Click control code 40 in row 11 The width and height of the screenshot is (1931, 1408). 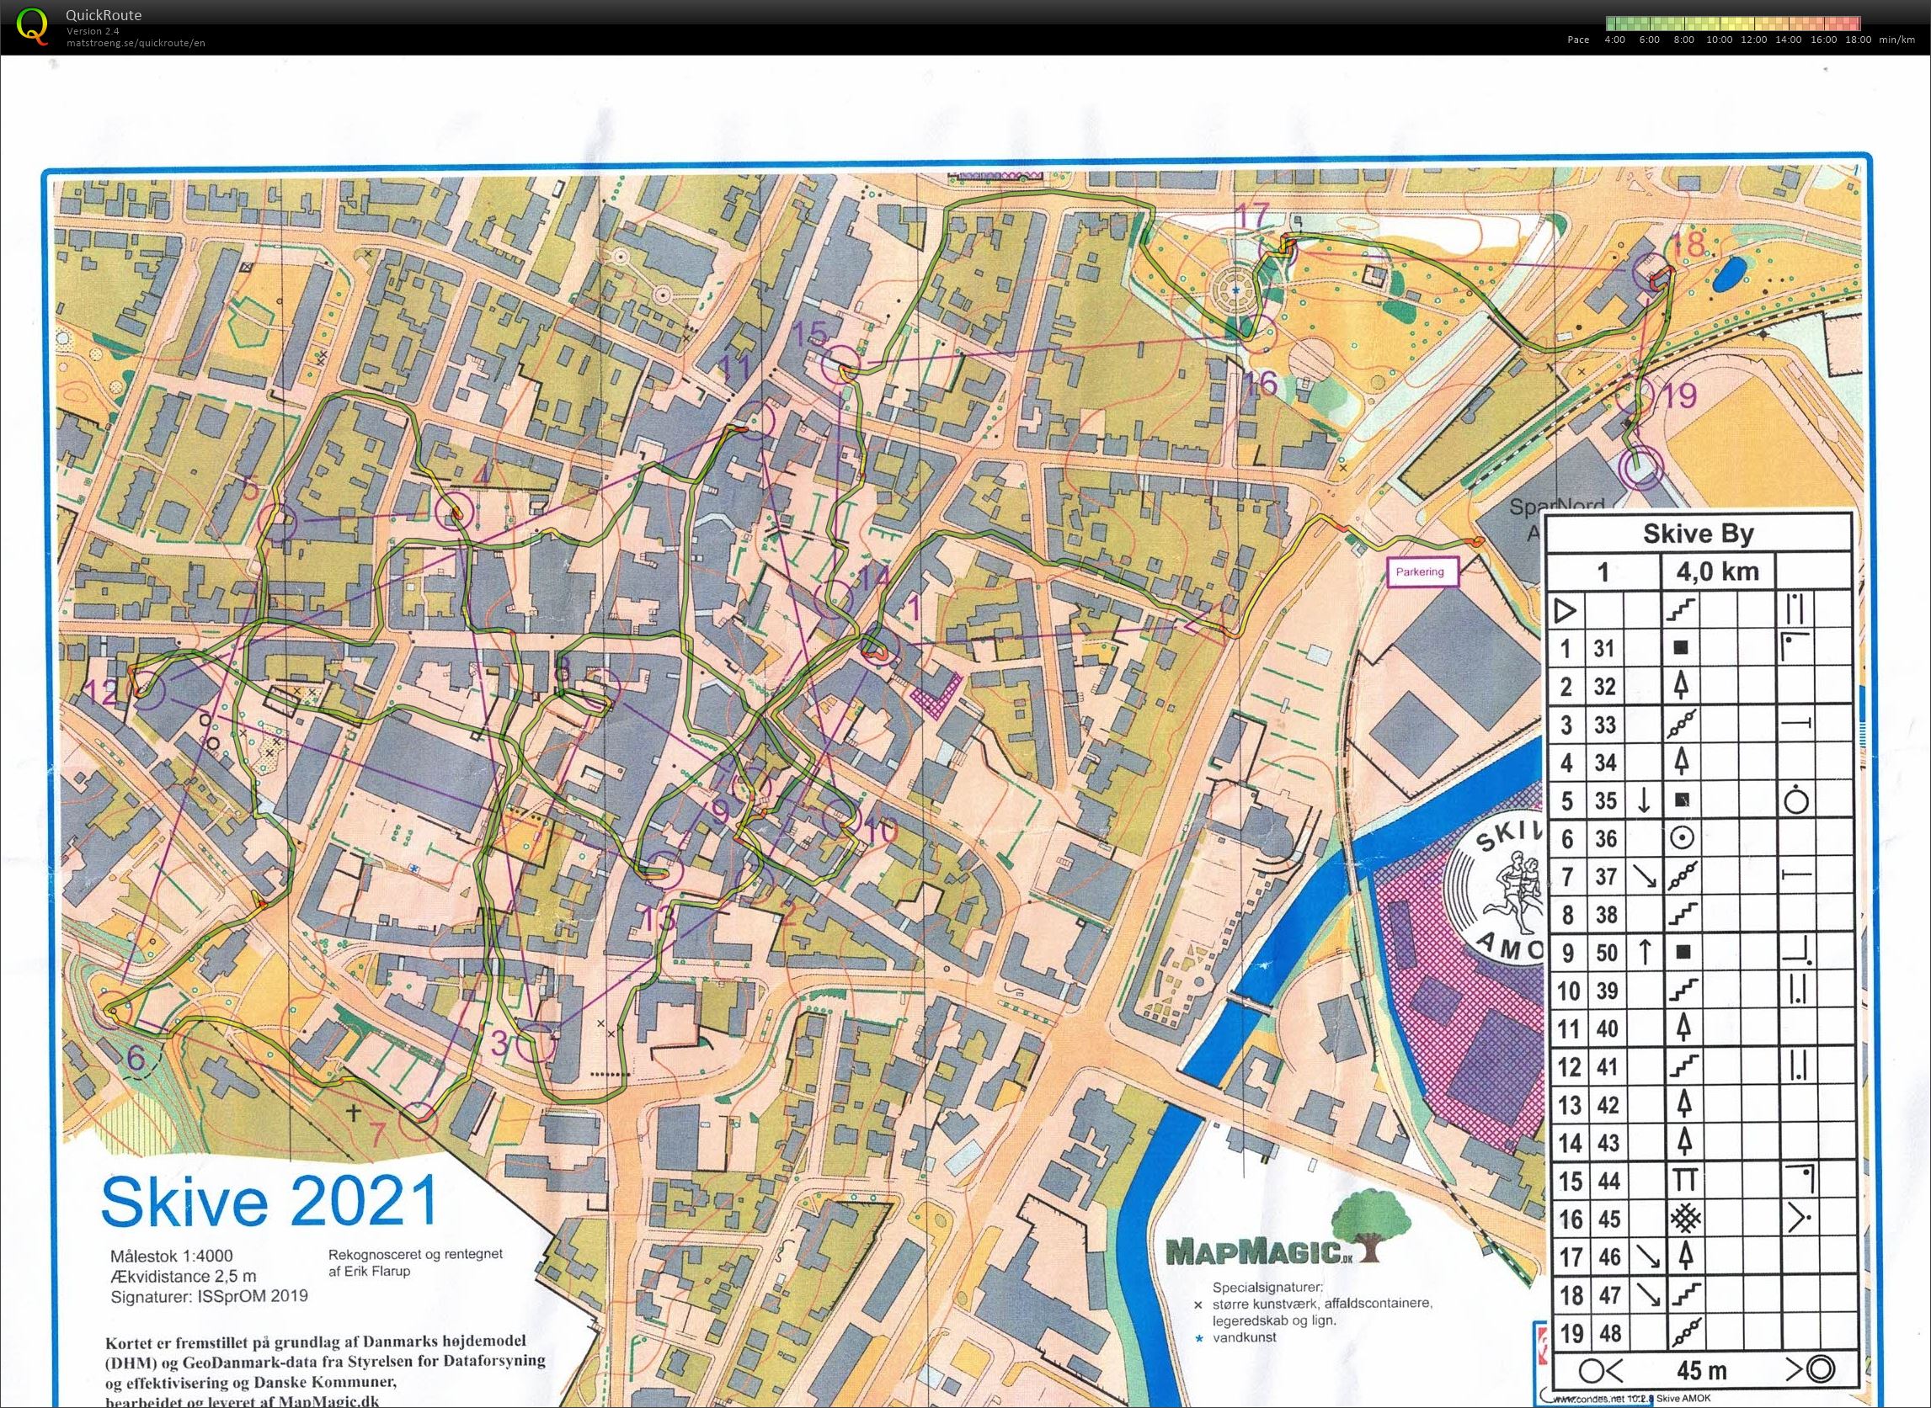click(x=1607, y=1028)
